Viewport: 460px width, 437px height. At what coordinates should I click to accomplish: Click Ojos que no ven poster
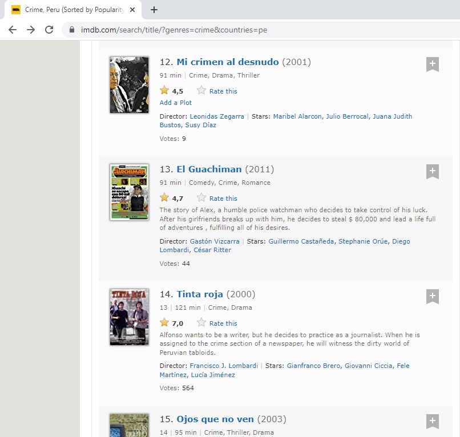129,425
